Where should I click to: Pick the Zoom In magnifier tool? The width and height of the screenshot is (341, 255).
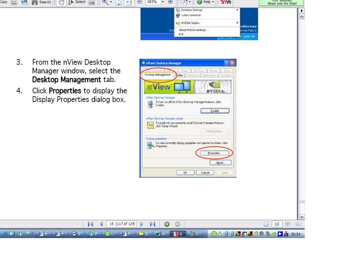pos(105,3)
